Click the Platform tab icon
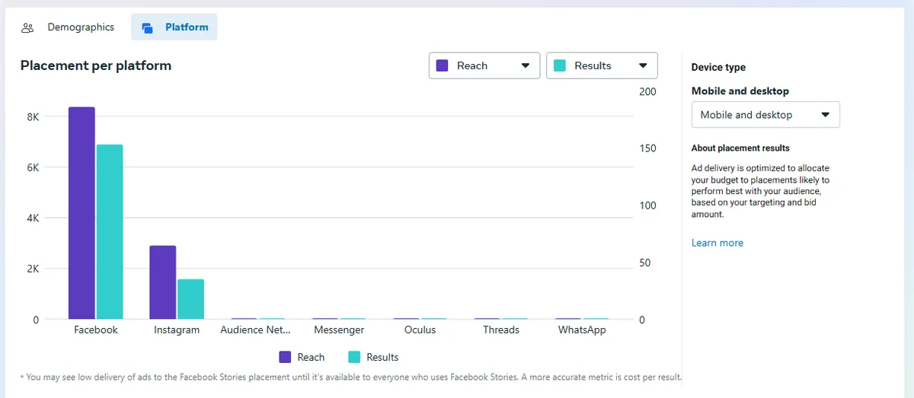914x398 pixels. [x=148, y=27]
